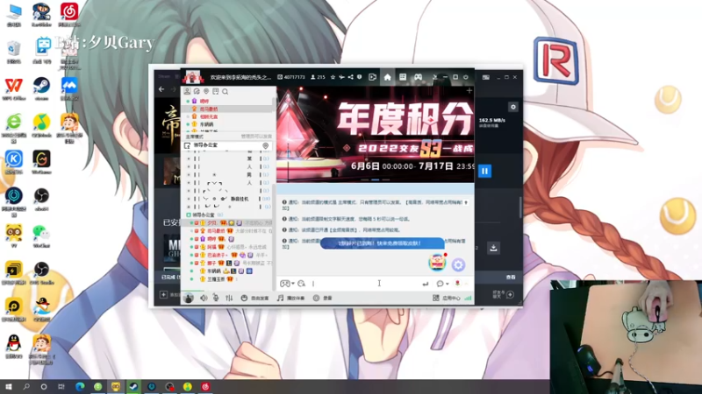Open WeChat desktop shortcut
702x394 pixels.
coord(41,236)
